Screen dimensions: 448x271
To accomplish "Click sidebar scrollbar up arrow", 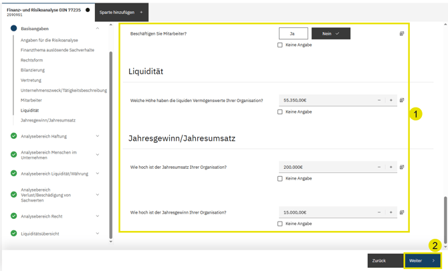I will [x=111, y=25].
